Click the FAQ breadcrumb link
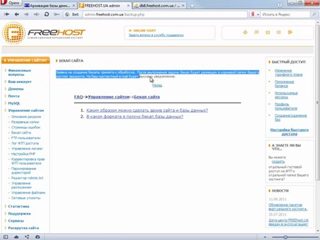320x240 pixels. 79,97
